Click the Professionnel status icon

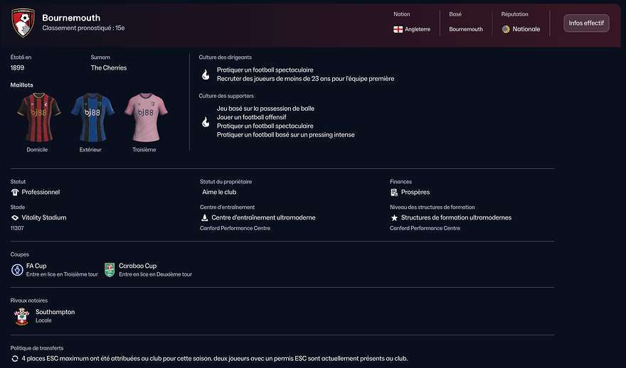click(x=15, y=192)
